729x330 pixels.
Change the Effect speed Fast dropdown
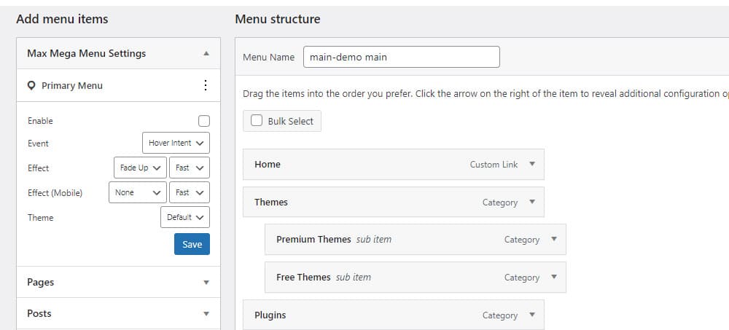pyautogui.click(x=190, y=168)
